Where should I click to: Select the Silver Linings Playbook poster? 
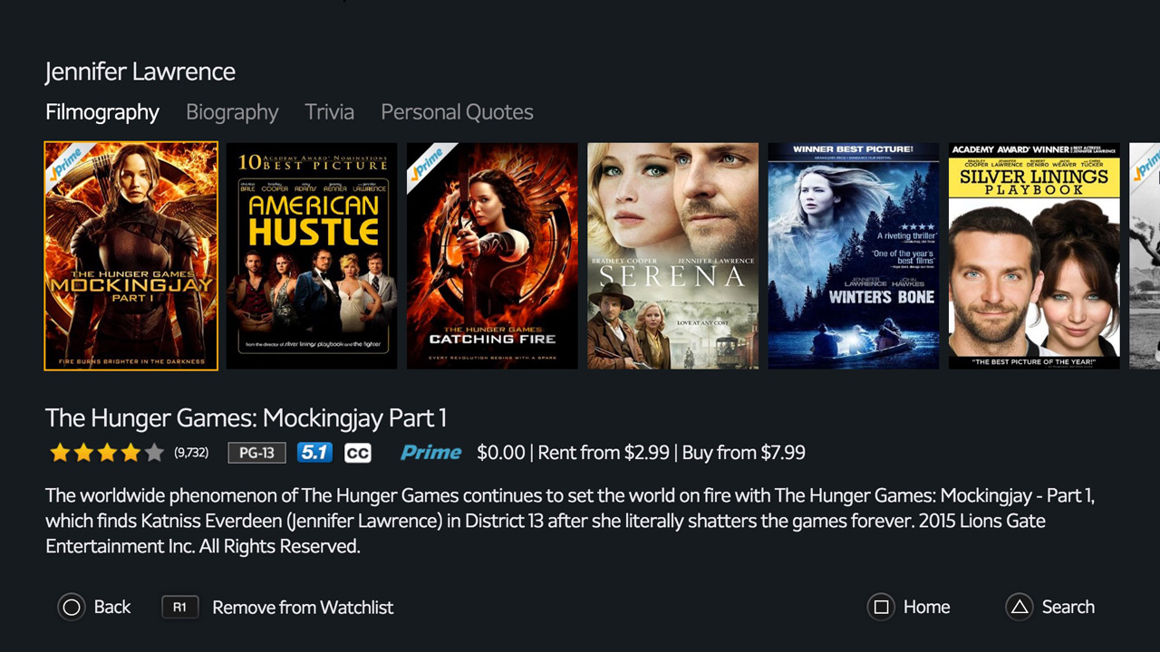tap(1034, 256)
